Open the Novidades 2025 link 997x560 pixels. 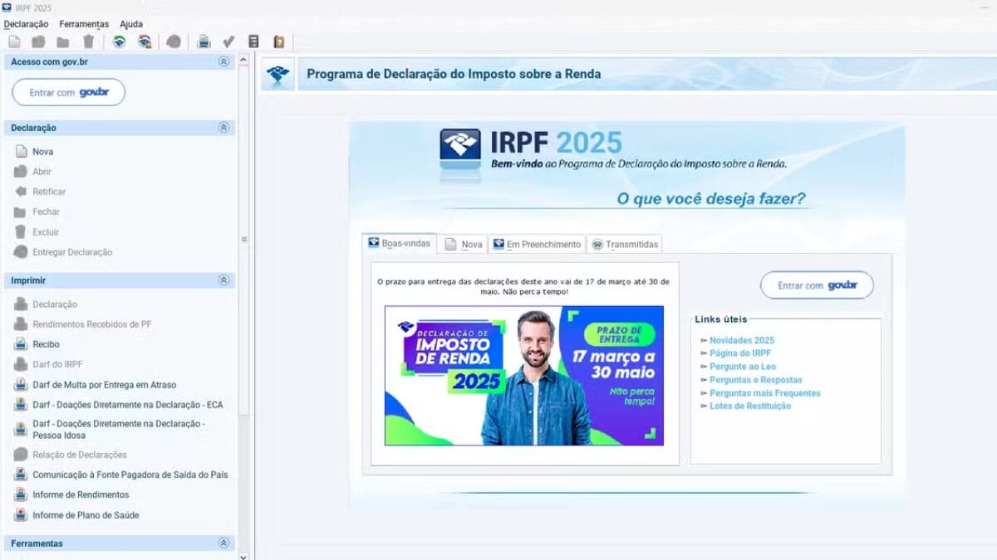(x=741, y=340)
